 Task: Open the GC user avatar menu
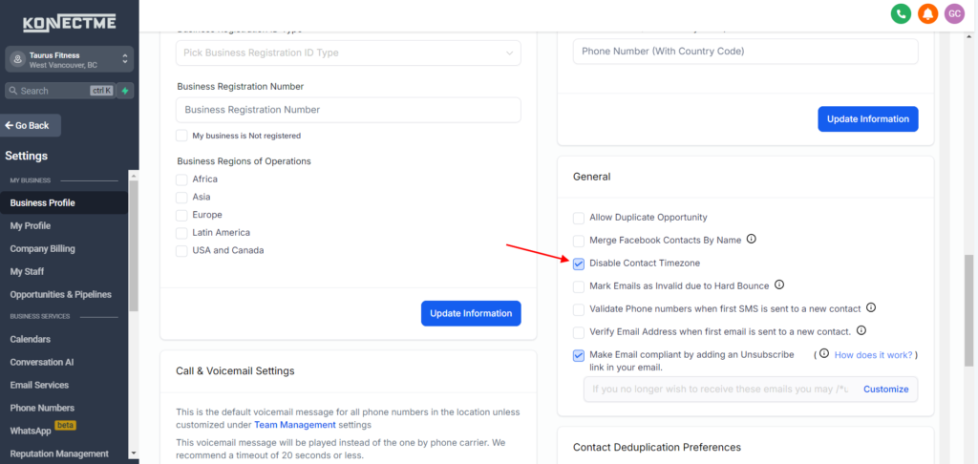tap(954, 13)
